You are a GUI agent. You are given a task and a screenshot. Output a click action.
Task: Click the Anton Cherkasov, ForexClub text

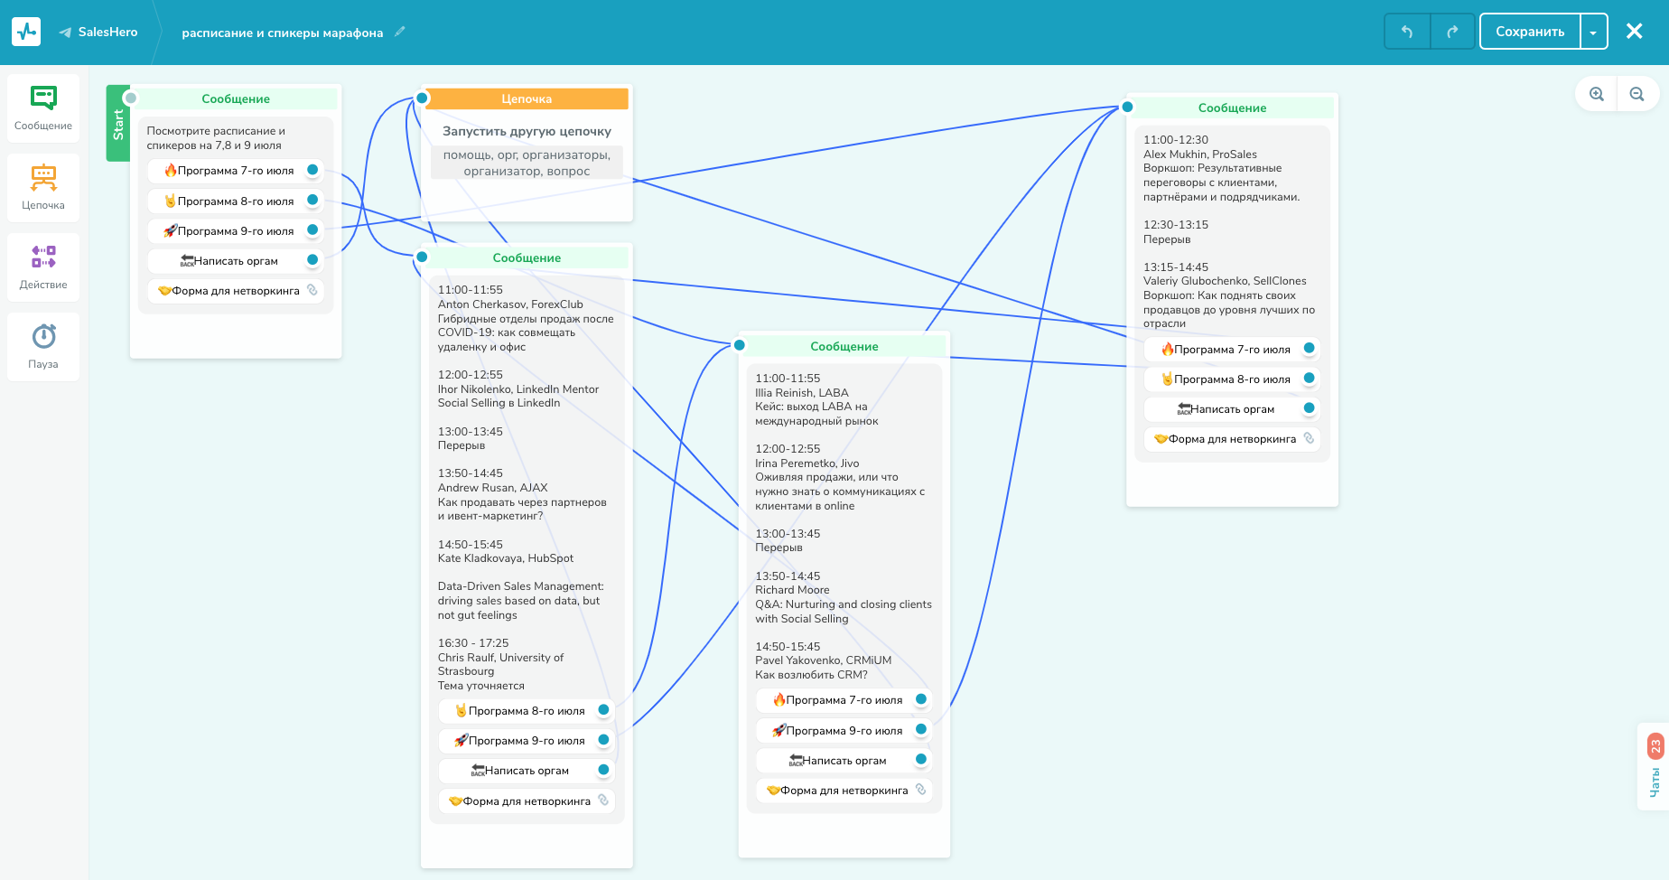click(510, 304)
